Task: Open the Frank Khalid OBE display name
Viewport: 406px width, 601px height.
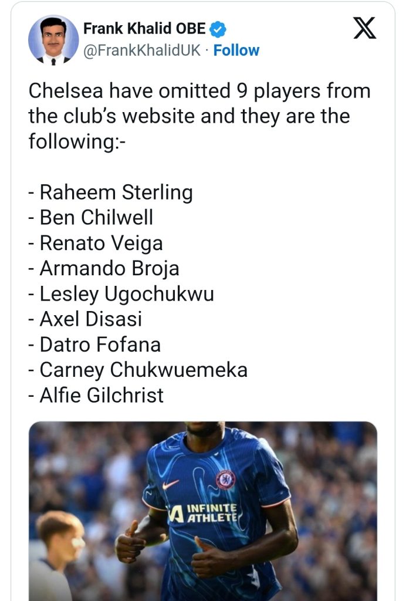Action: tap(144, 28)
